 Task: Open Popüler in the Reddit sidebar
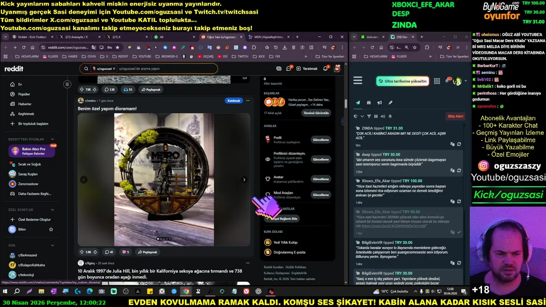click(x=24, y=94)
